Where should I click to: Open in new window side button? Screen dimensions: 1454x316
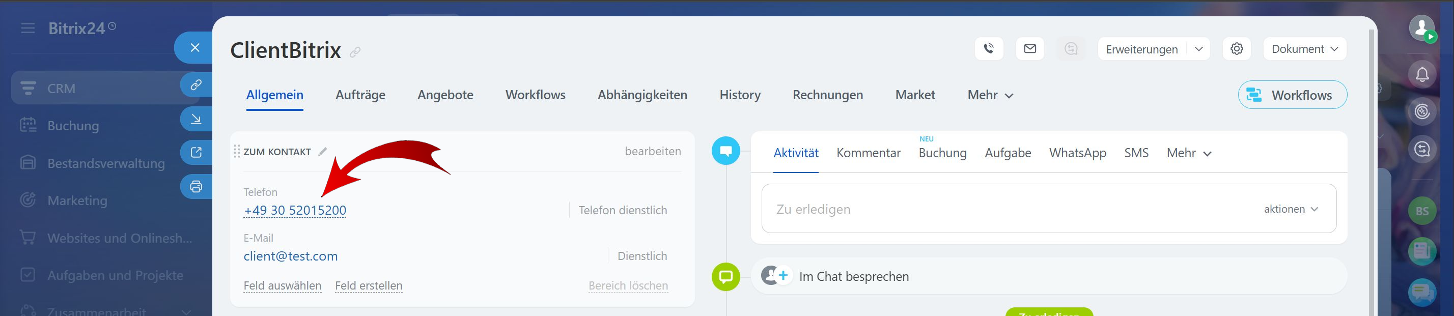[196, 153]
